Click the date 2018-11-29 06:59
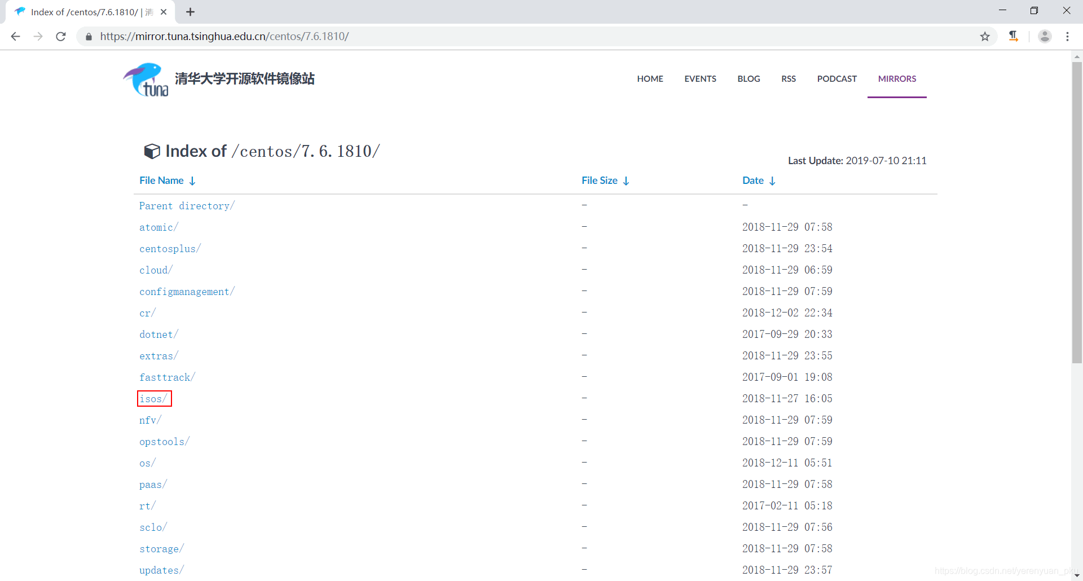Screen dimensions: 1083x581 pos(787,270)
